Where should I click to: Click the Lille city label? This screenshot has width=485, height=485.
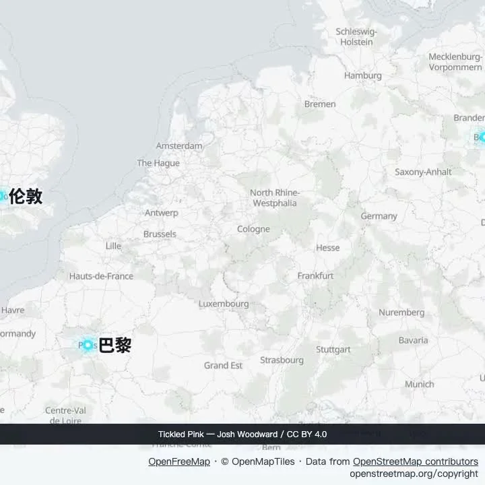point(113,246)
